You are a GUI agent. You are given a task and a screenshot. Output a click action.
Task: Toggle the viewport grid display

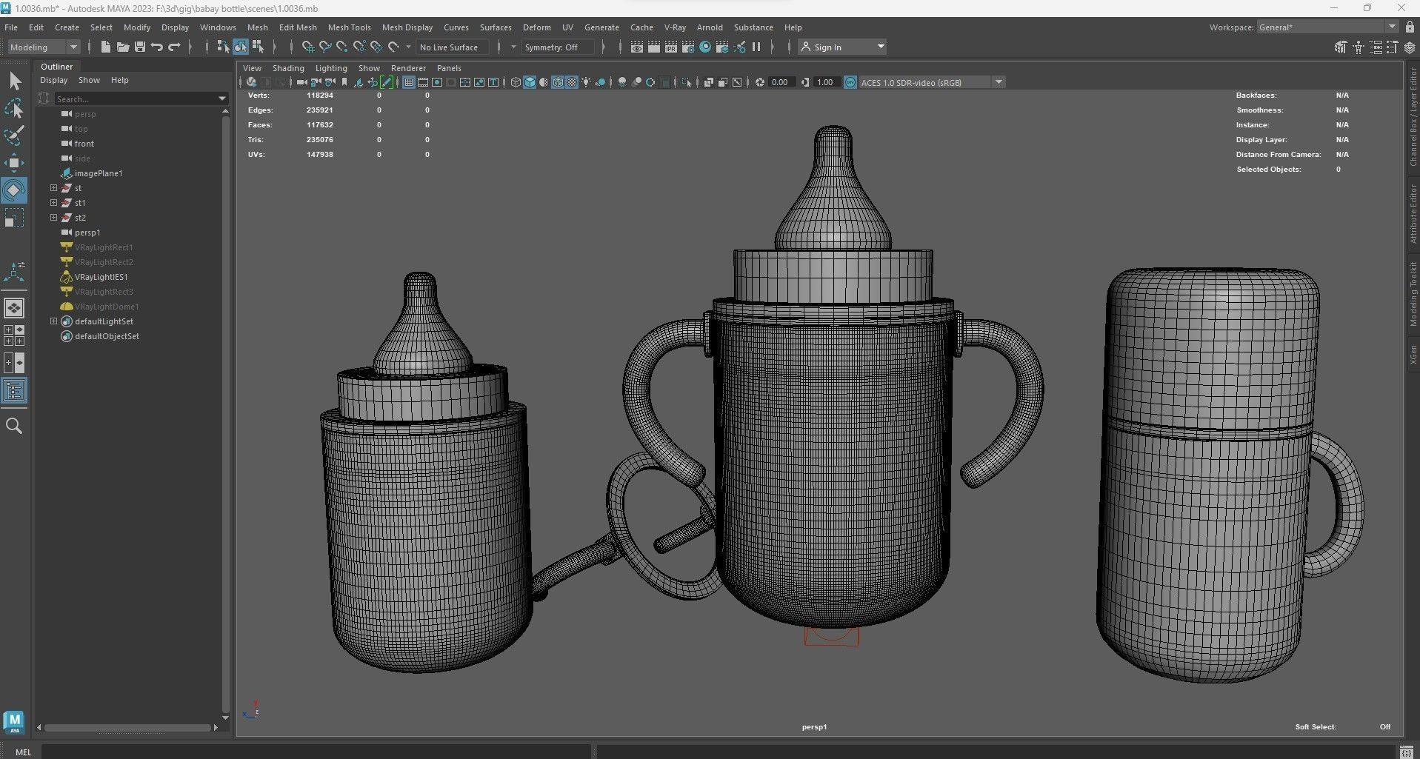click(408, 82)
